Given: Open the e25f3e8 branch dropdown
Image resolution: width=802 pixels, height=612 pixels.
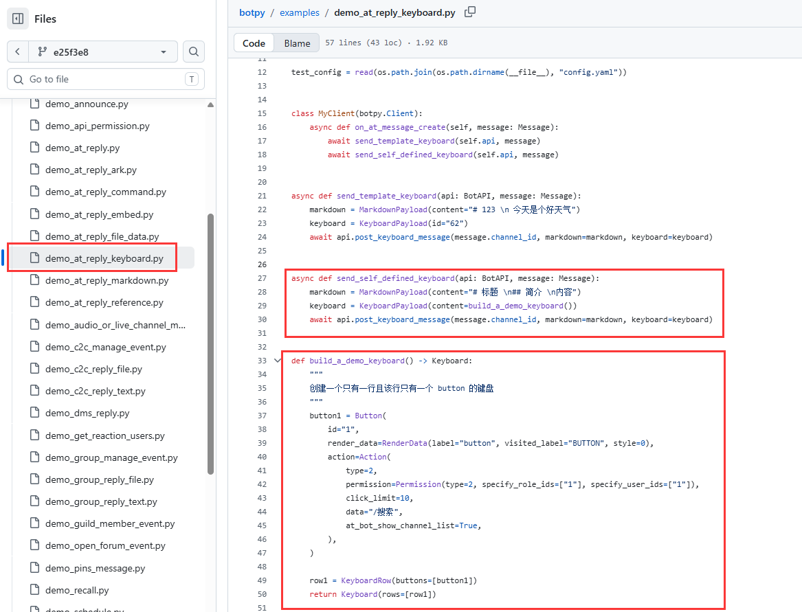Looking at the screenshot, I should click(x=103, y=52).
